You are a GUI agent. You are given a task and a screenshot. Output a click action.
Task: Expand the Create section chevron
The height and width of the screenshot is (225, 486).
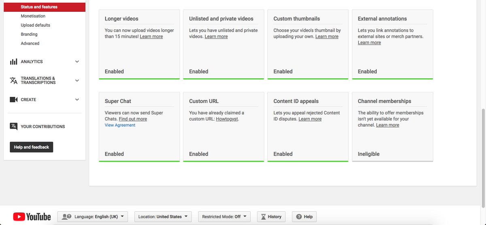pyautogui.click(x=77, y=99)
